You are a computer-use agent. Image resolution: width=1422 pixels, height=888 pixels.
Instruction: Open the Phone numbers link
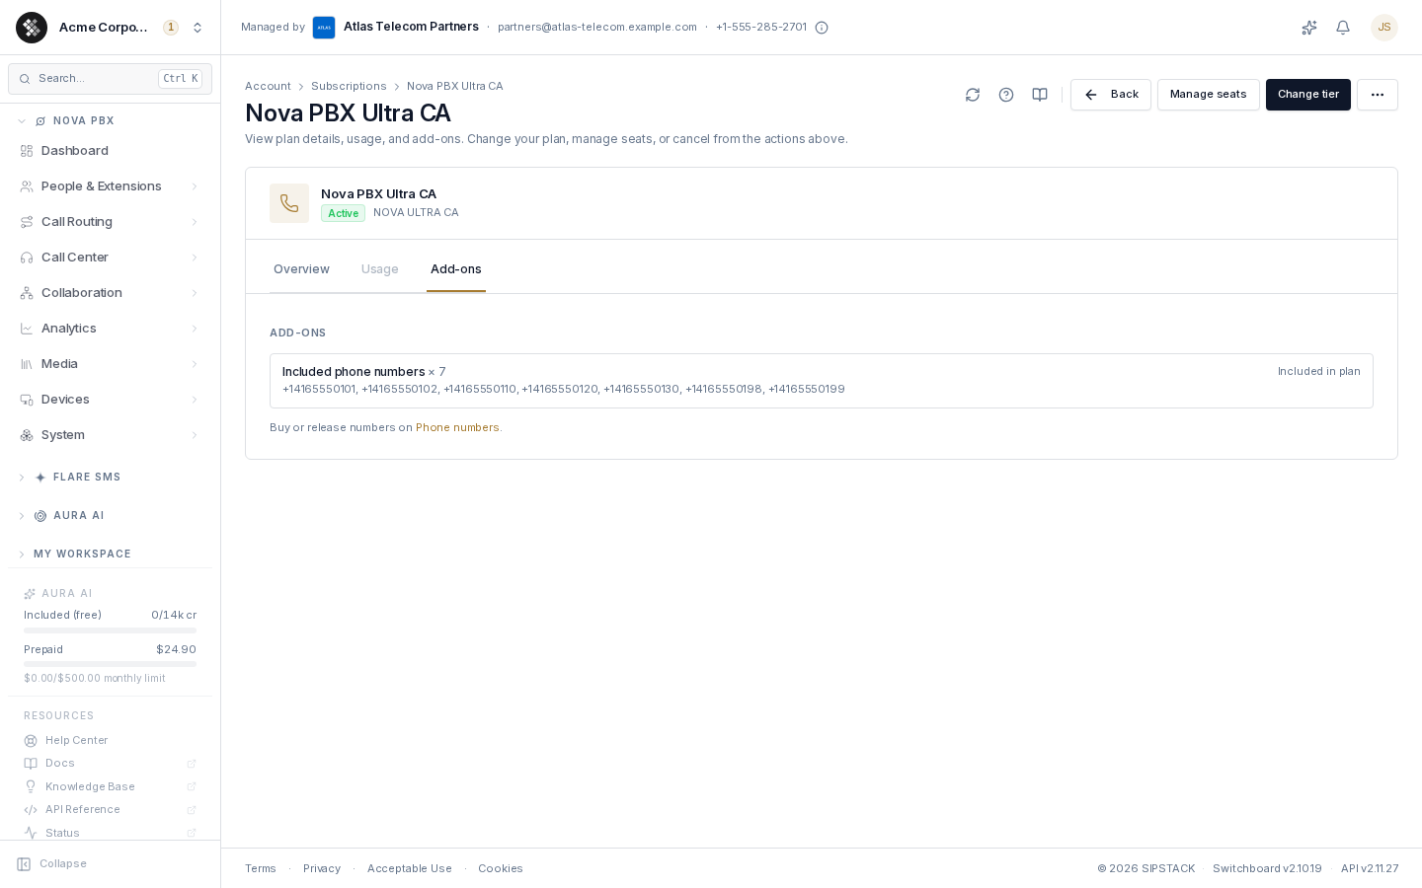click(457, 428)
